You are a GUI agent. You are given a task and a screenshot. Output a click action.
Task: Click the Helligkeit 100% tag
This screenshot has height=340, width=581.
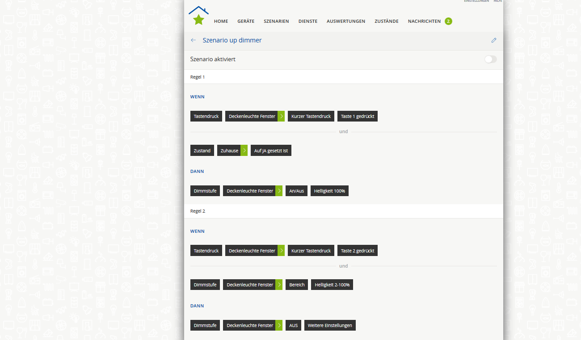point(329,191)
